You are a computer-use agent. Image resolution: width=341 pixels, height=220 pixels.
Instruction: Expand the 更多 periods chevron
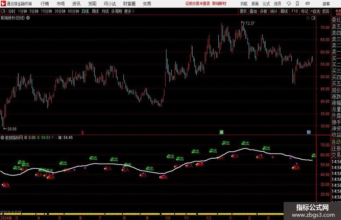(x=133, y=11)
